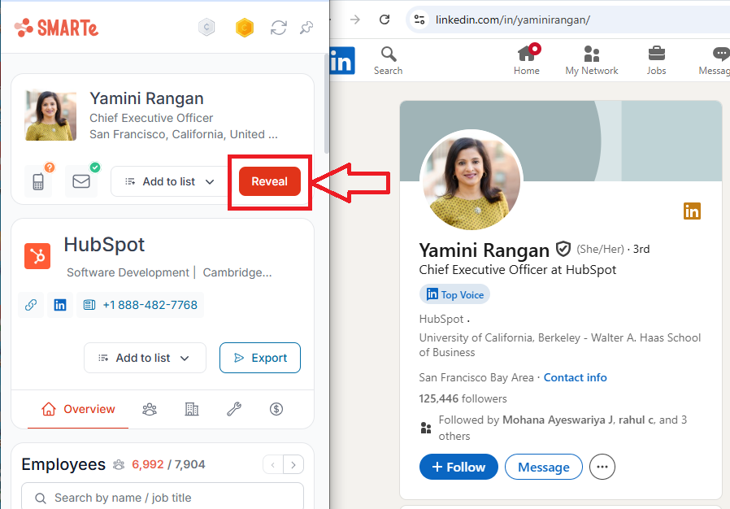Select the Overview tab
This screenshot has width=730, height=509.
[78, 409]
